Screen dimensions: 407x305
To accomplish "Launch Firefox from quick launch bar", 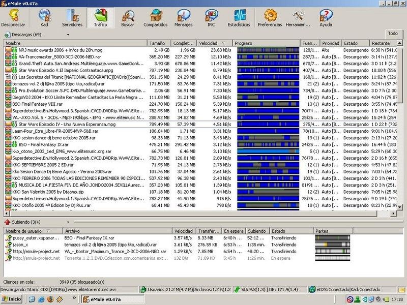I will (x=50, y=299).
